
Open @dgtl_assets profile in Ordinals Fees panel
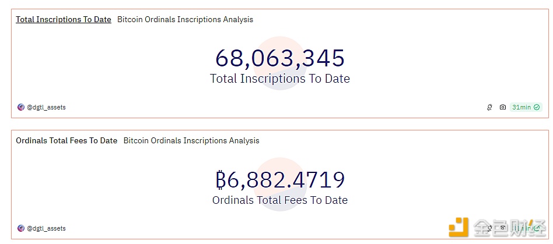(46, 228)
